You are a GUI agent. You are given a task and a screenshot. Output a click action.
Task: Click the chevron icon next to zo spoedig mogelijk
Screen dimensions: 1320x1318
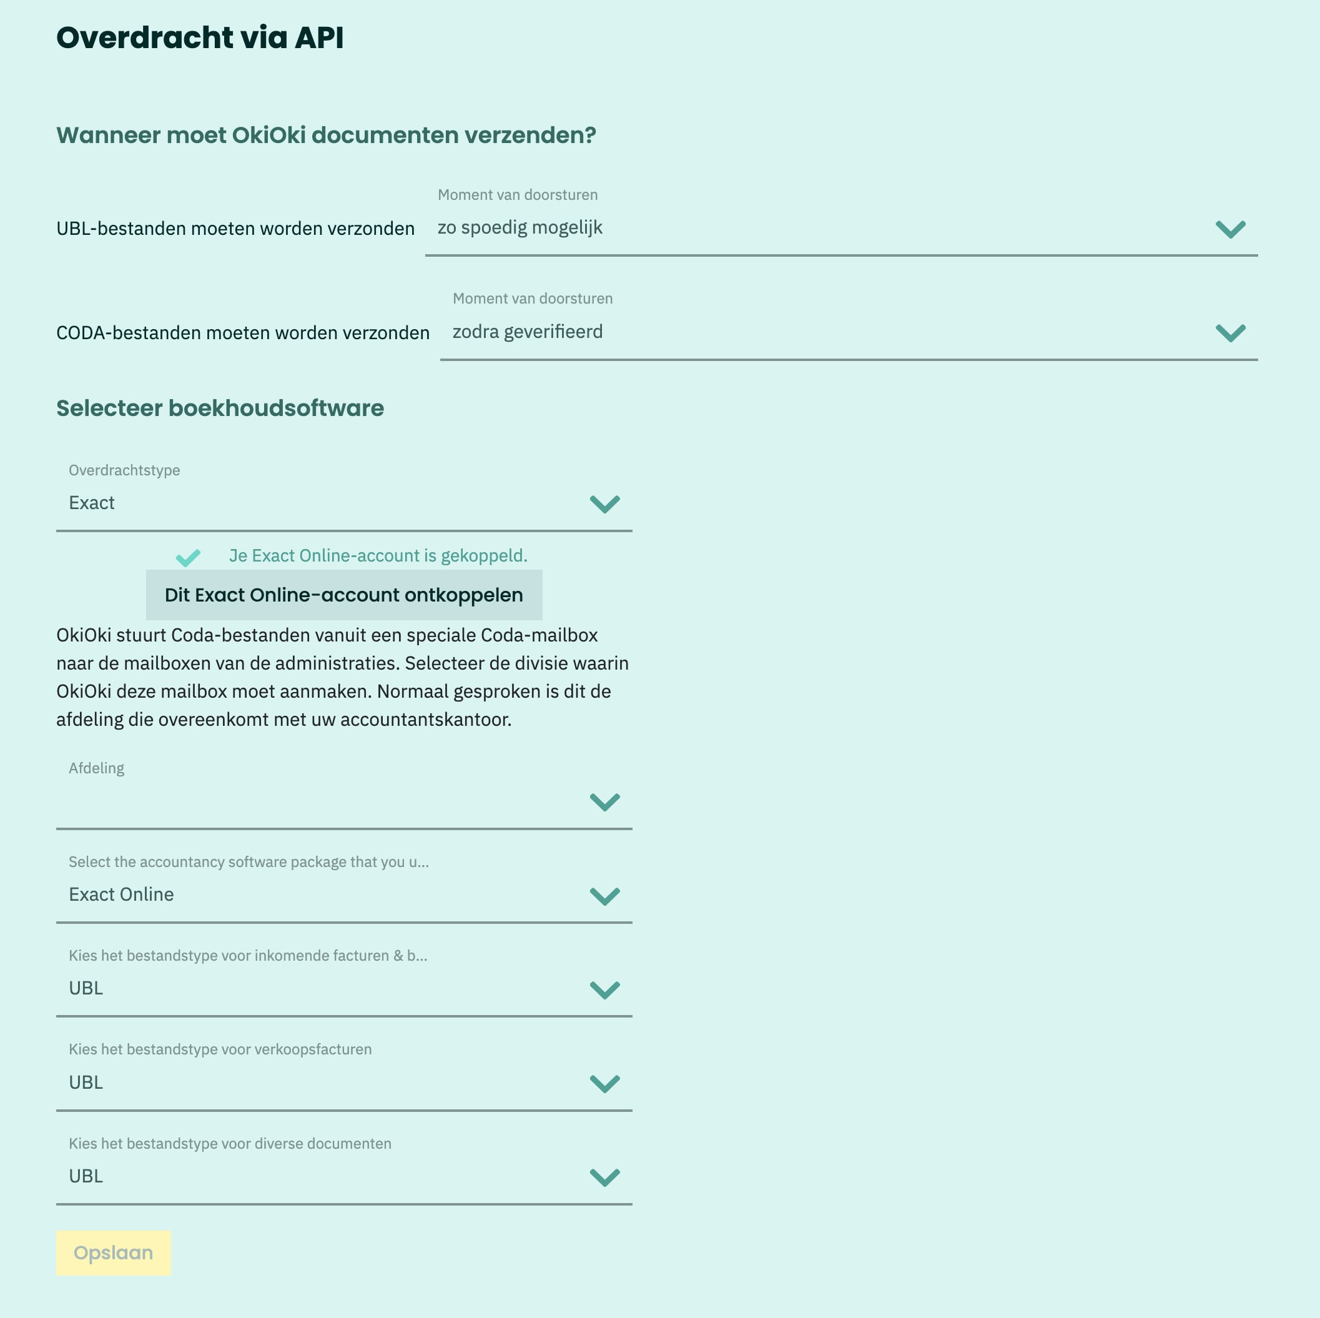pyautogui.click(x=1231, y=229)
